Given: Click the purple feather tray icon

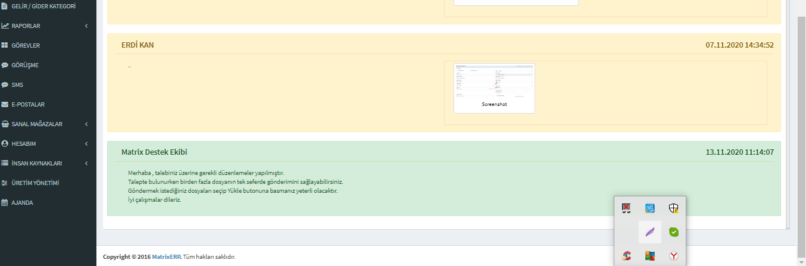Looking at the screenshot, I should click(x=650, y=231).
